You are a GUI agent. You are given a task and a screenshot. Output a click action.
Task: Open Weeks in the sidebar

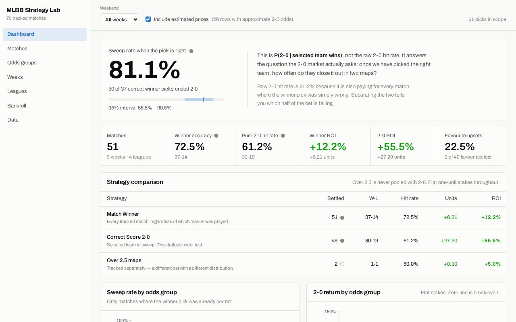[45, 77]
